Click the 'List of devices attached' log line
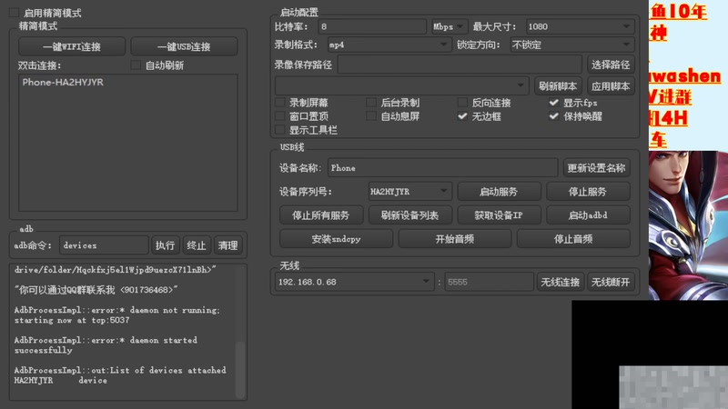 point(120,370)
